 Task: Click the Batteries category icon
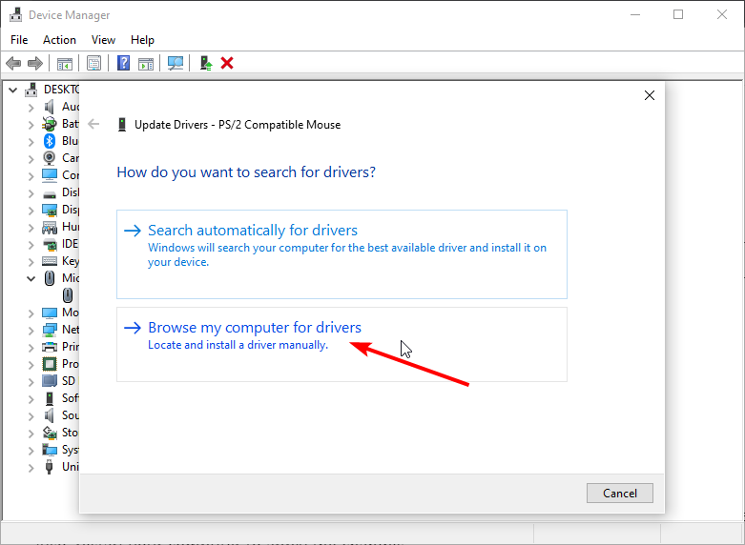[50, 124]
